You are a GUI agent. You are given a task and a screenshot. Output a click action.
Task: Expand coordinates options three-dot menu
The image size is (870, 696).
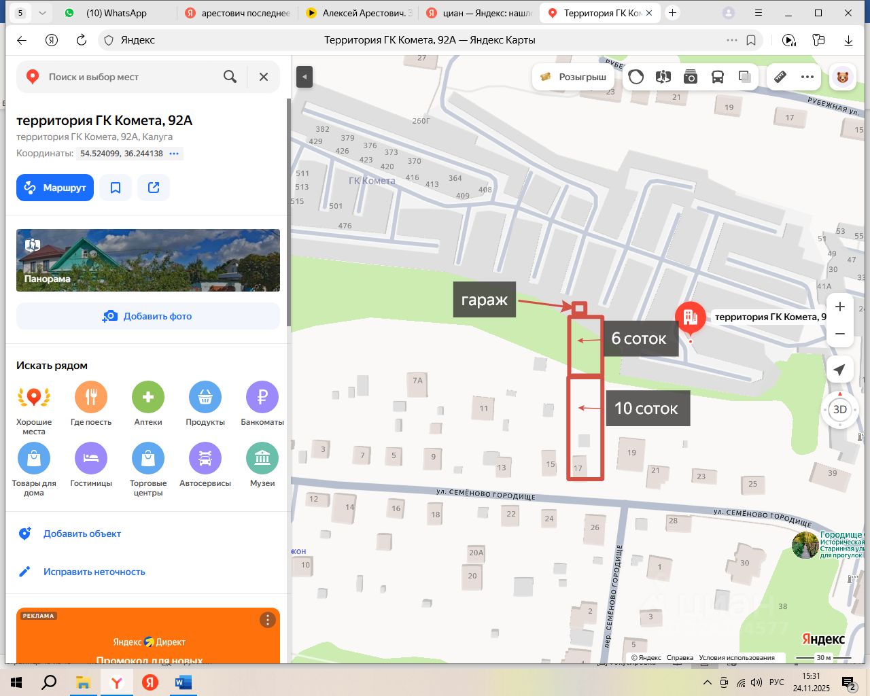coord(174,154)
